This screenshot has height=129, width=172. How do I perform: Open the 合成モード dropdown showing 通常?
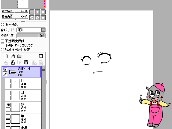pyautogui.click(x=31, y=30)
